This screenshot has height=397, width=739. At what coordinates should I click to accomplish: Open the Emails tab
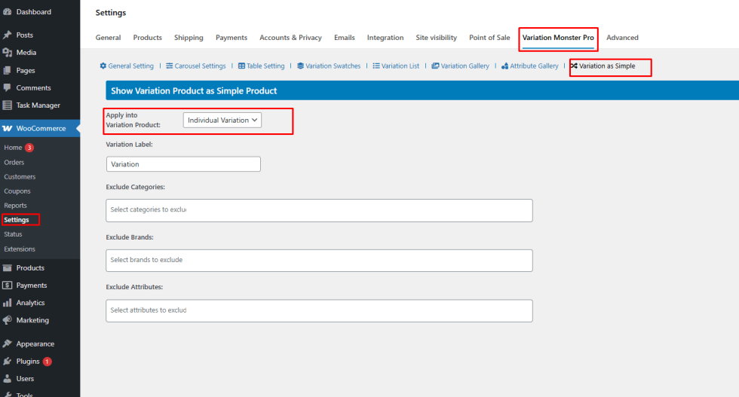click(345, 38)
